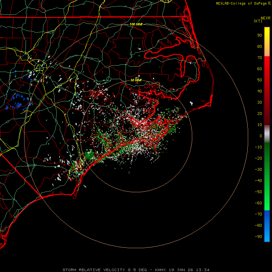This screenshot has height=272, width=272.
Task: Click the 50 value on the velocity scale
Action: click(260, 80)
